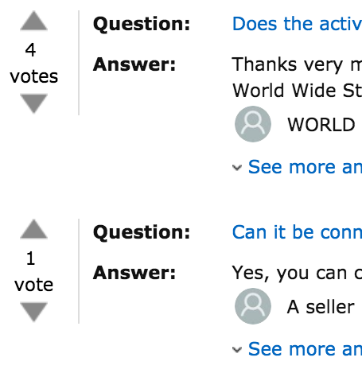
Task: Expand chevron under the WORLD answer
Action: (237, 168)
